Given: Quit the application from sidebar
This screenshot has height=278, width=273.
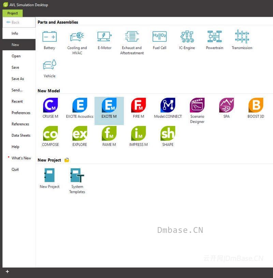Looking at the screenshot, I should [x=19, y=170].
